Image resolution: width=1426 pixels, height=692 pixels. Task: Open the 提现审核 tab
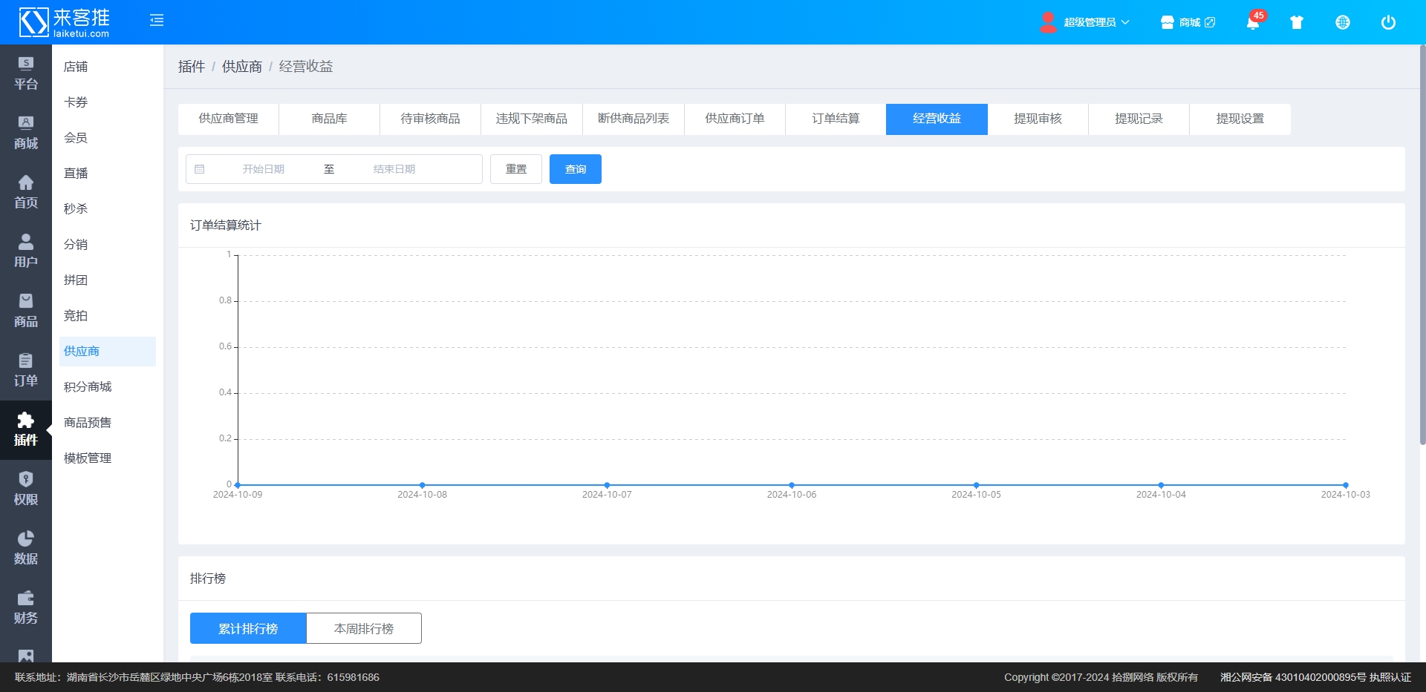tap(1038, 119)
